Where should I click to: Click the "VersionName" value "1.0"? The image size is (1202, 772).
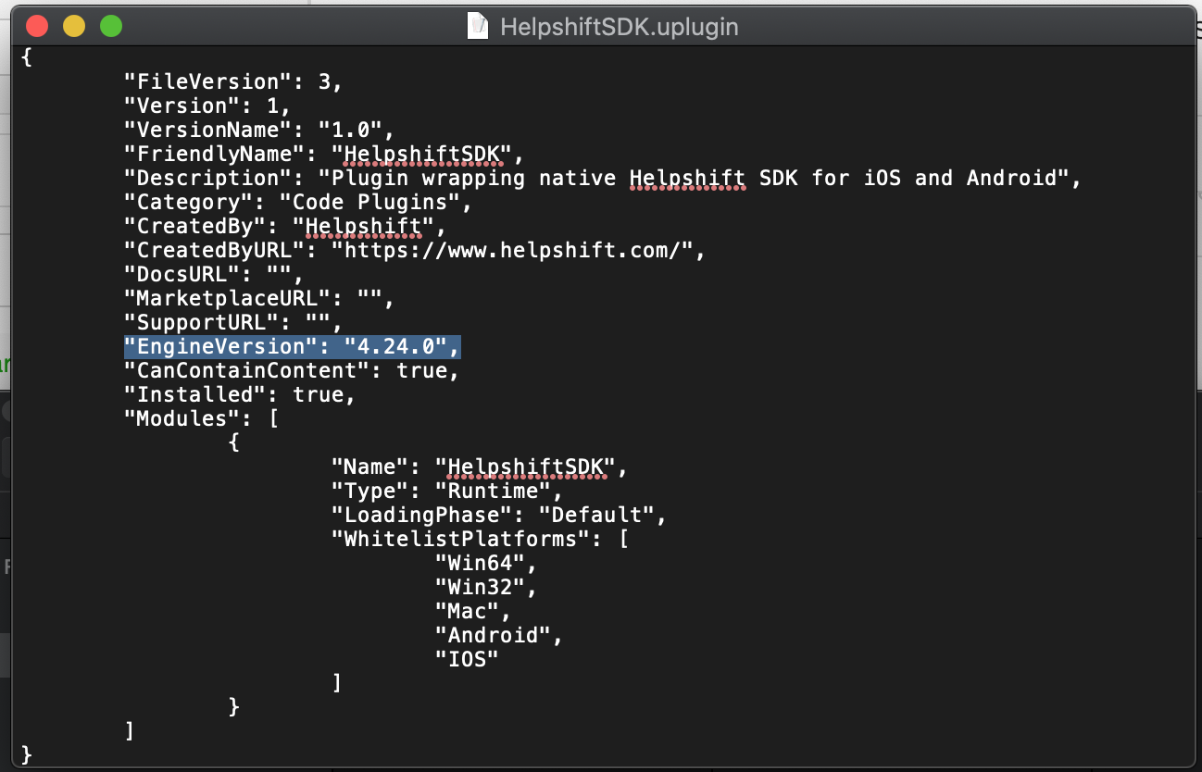tap(357, 130)
